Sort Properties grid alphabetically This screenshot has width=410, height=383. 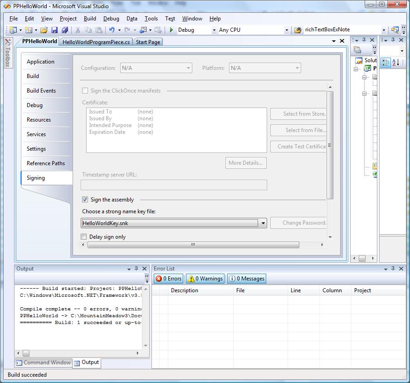(395, 63)
